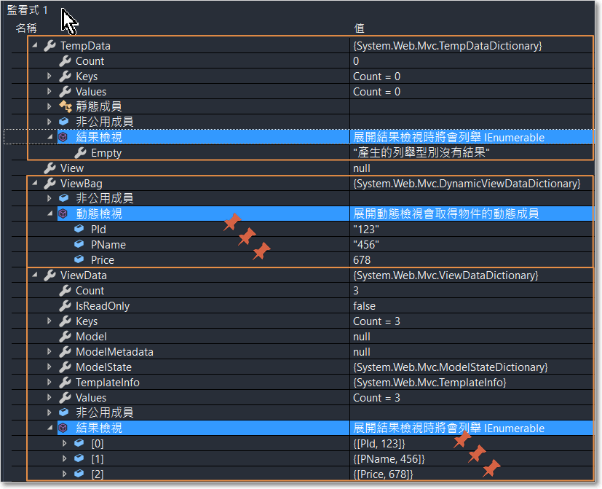Click the {System.Web.Mvc.TemplateInfo} value

(429, 383)
